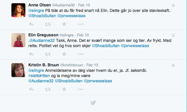Click globe icon on Anne Olsen's tweet
The width and height of the screenshot is (187, 112).
173,5
